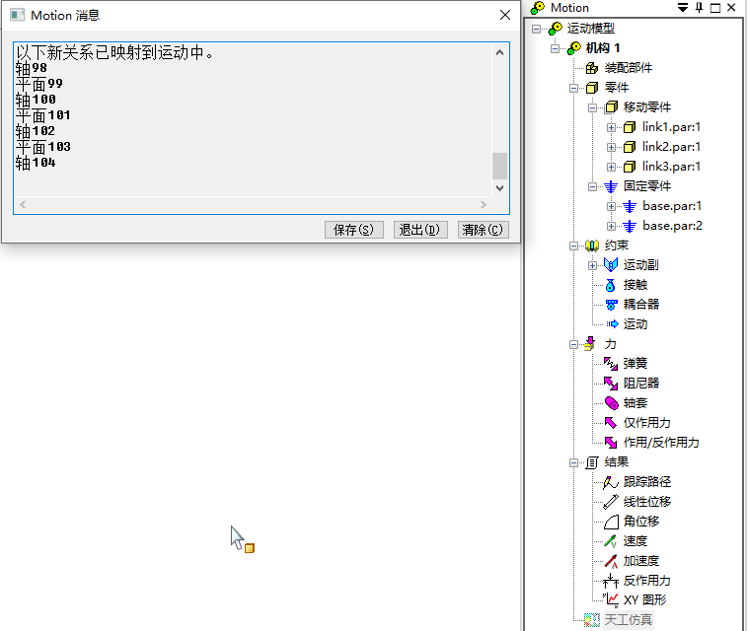The image size is (748, 631).
Task: Click the 天工仿真 simulation icon
Action: pyautogui.click(x=592, y=620)
